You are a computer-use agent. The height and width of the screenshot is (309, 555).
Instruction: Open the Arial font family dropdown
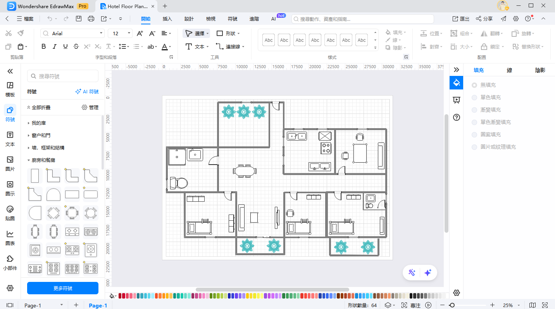coord(72,33)
